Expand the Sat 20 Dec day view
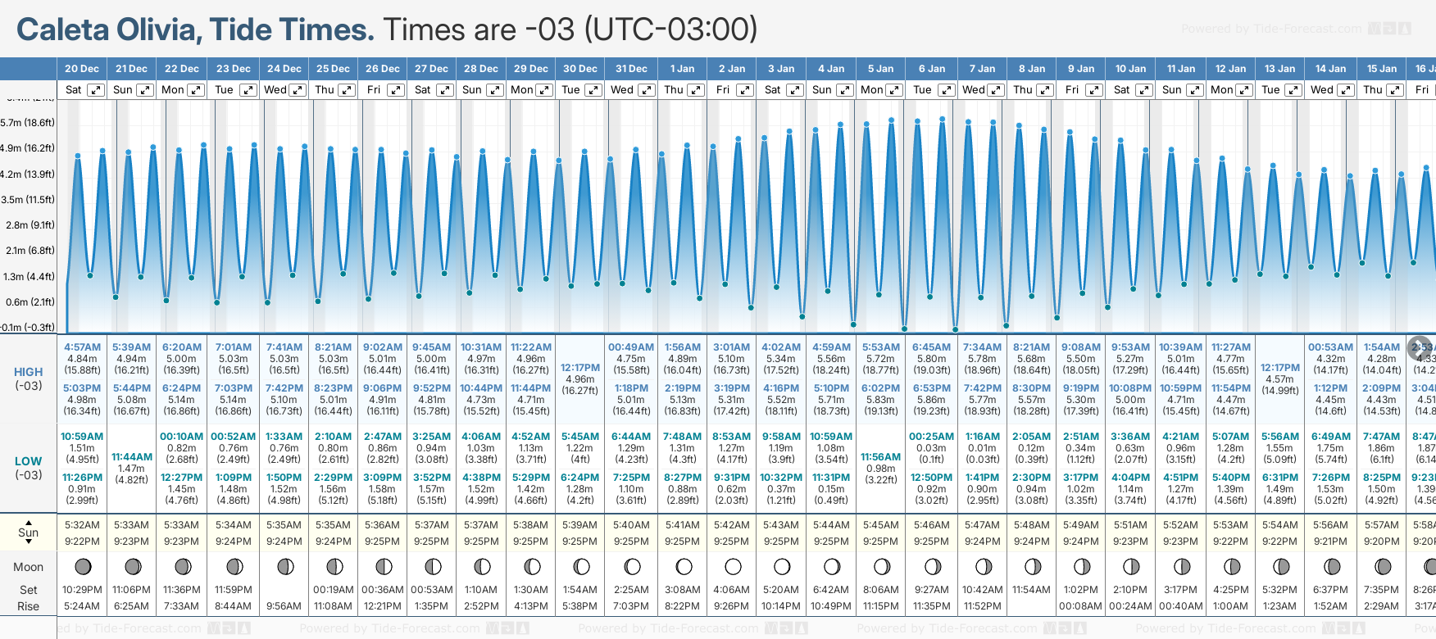 (96, 90)
